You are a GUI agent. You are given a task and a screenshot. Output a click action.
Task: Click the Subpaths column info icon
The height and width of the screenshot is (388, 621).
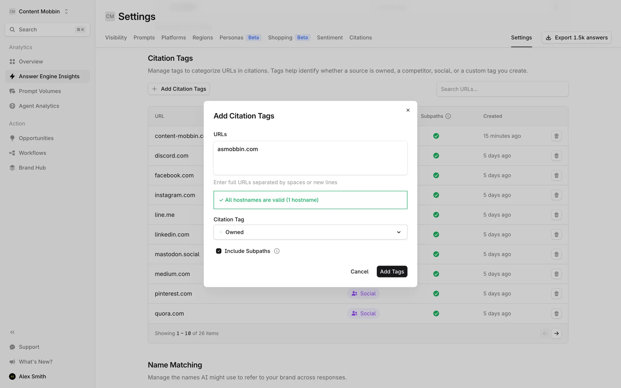click(448, 116)
